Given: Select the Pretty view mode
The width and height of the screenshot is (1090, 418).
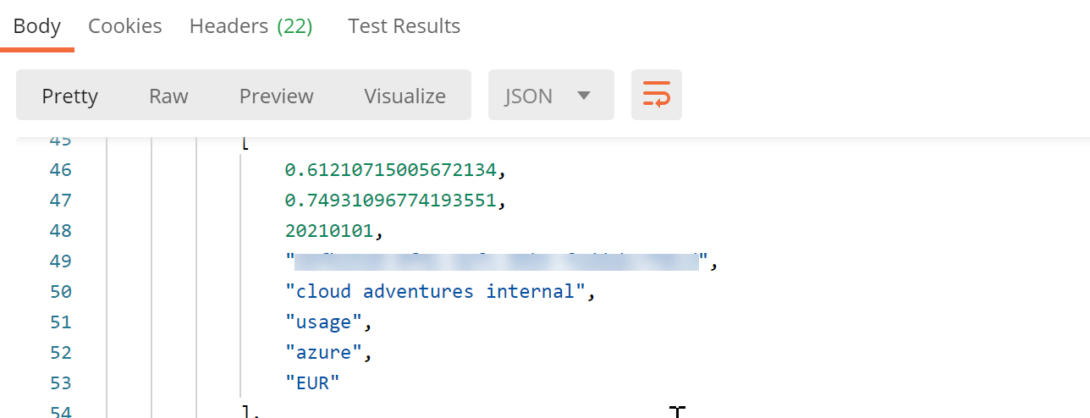Looking at the screenshot, I should click(x=69, y=96).
